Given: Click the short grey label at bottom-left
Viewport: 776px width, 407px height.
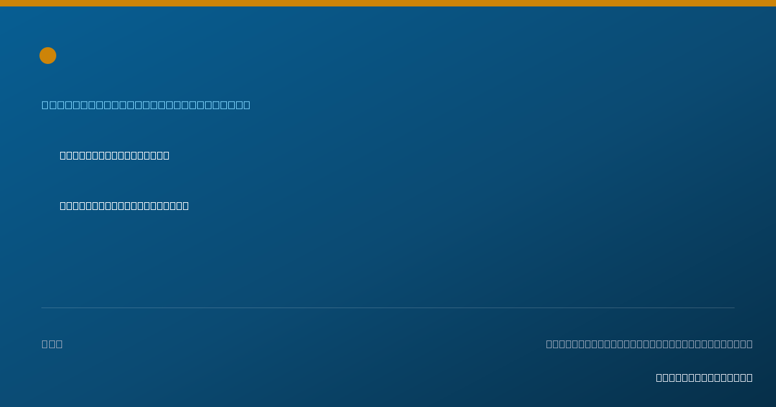Looking at the screenshot, I should point(52,344).
